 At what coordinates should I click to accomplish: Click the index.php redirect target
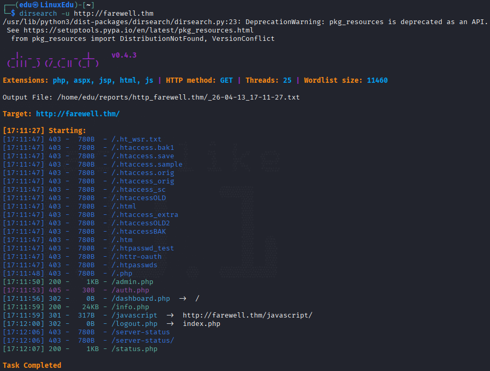(x=202, y=324)
